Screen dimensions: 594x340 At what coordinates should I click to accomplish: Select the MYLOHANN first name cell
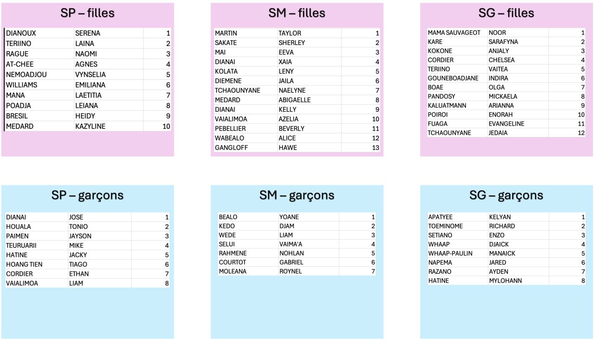[x=518, y=281]
